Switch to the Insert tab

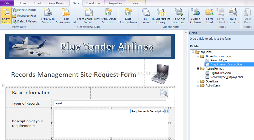(x=37, y=3)
